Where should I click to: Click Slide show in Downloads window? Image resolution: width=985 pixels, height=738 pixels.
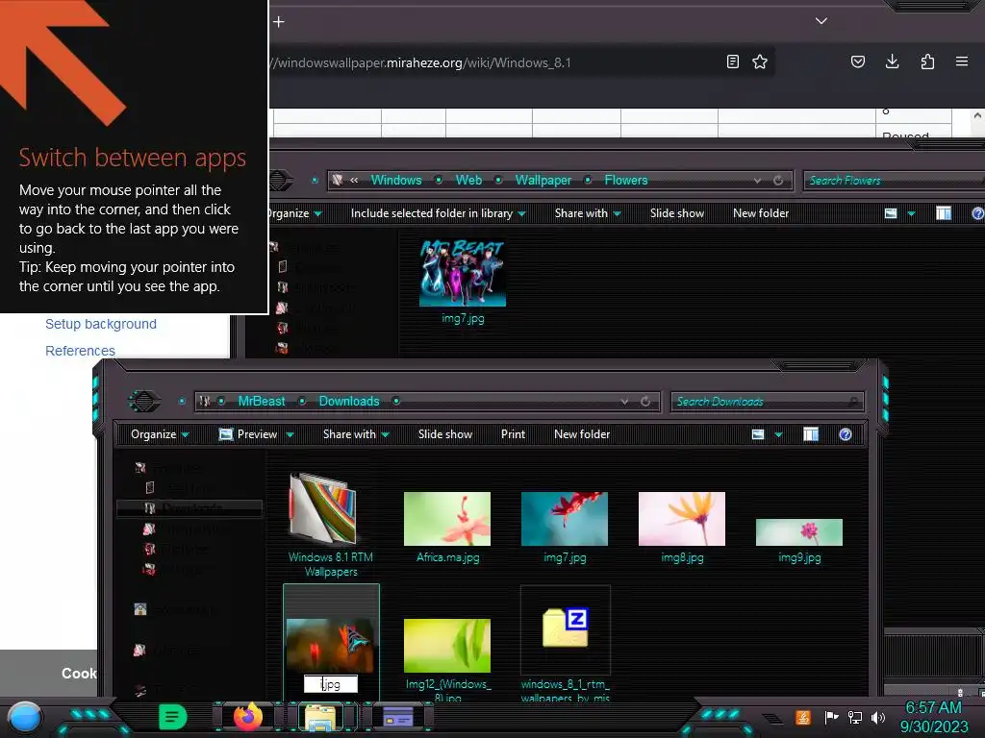(445, 434)
